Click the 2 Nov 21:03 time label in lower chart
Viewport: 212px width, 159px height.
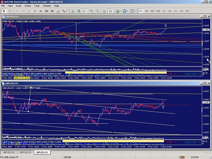coord(100,146)
